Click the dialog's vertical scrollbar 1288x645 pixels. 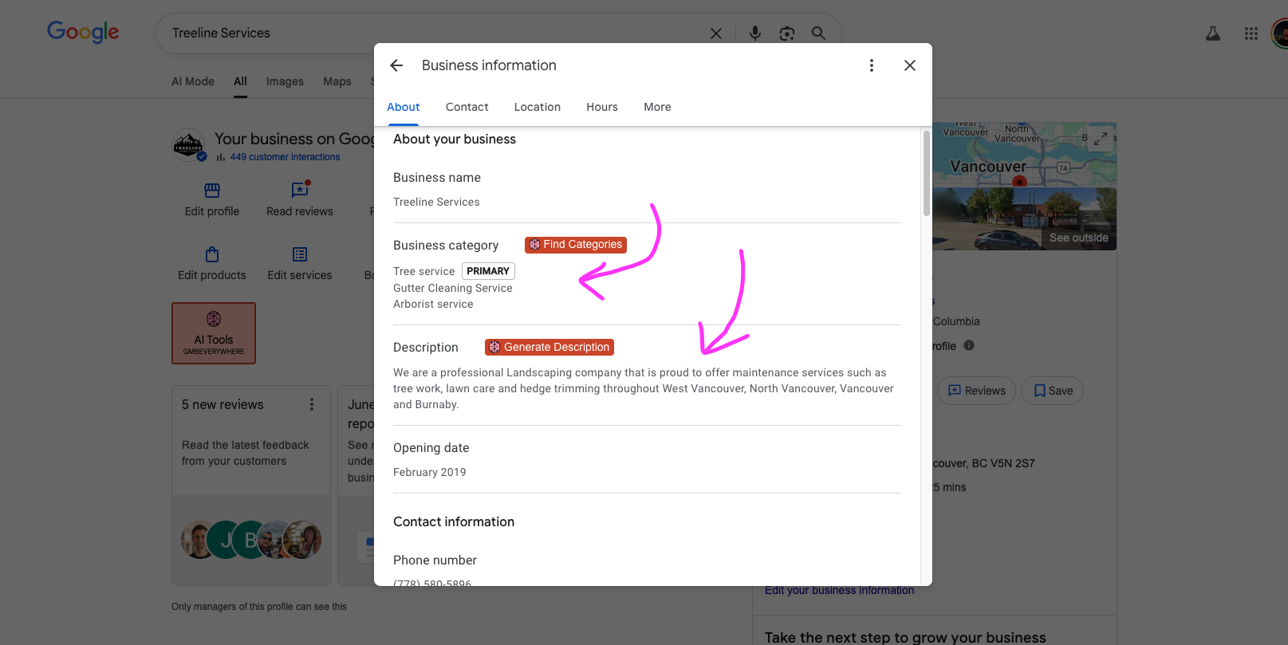click(926, 173)
